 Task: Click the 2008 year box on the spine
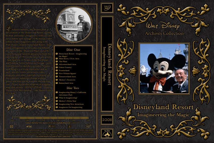click(107, 120)
